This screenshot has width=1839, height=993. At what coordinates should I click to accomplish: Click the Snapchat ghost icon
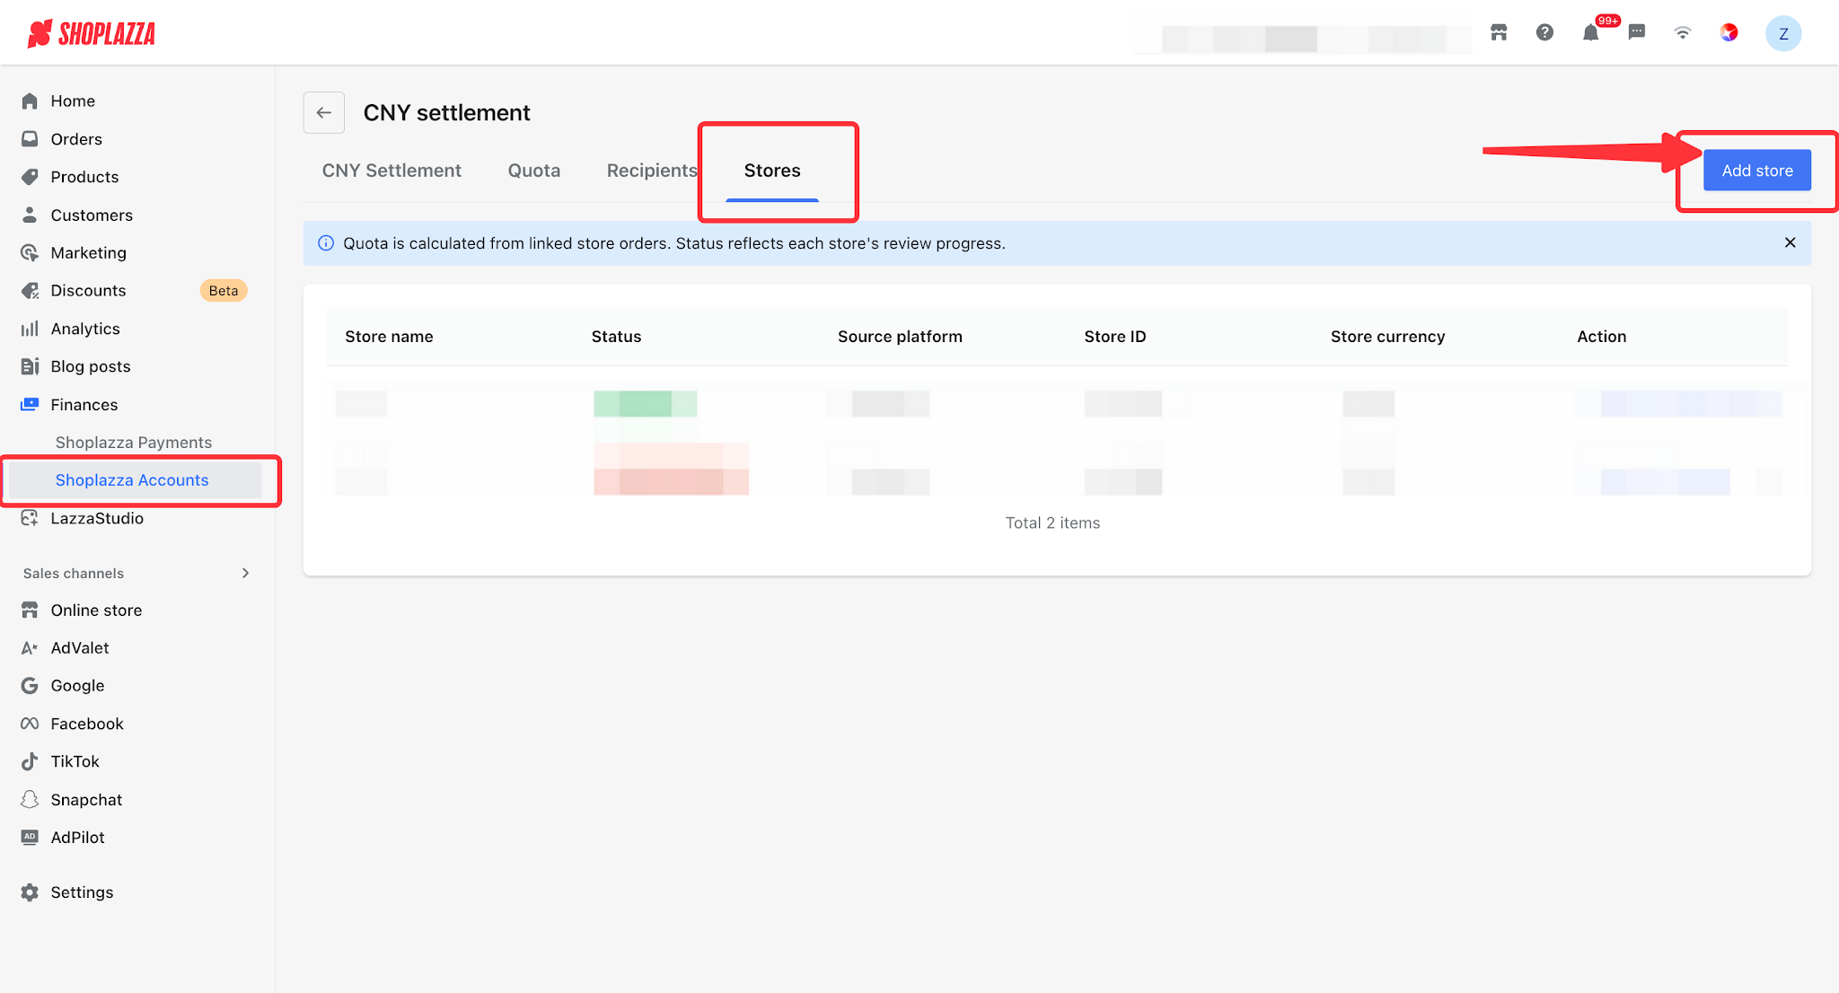pyautogui.click(x=30, y=800)
